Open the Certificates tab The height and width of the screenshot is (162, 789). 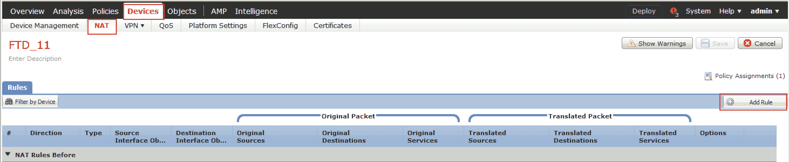pyautogui.click(x=332, y=26)
